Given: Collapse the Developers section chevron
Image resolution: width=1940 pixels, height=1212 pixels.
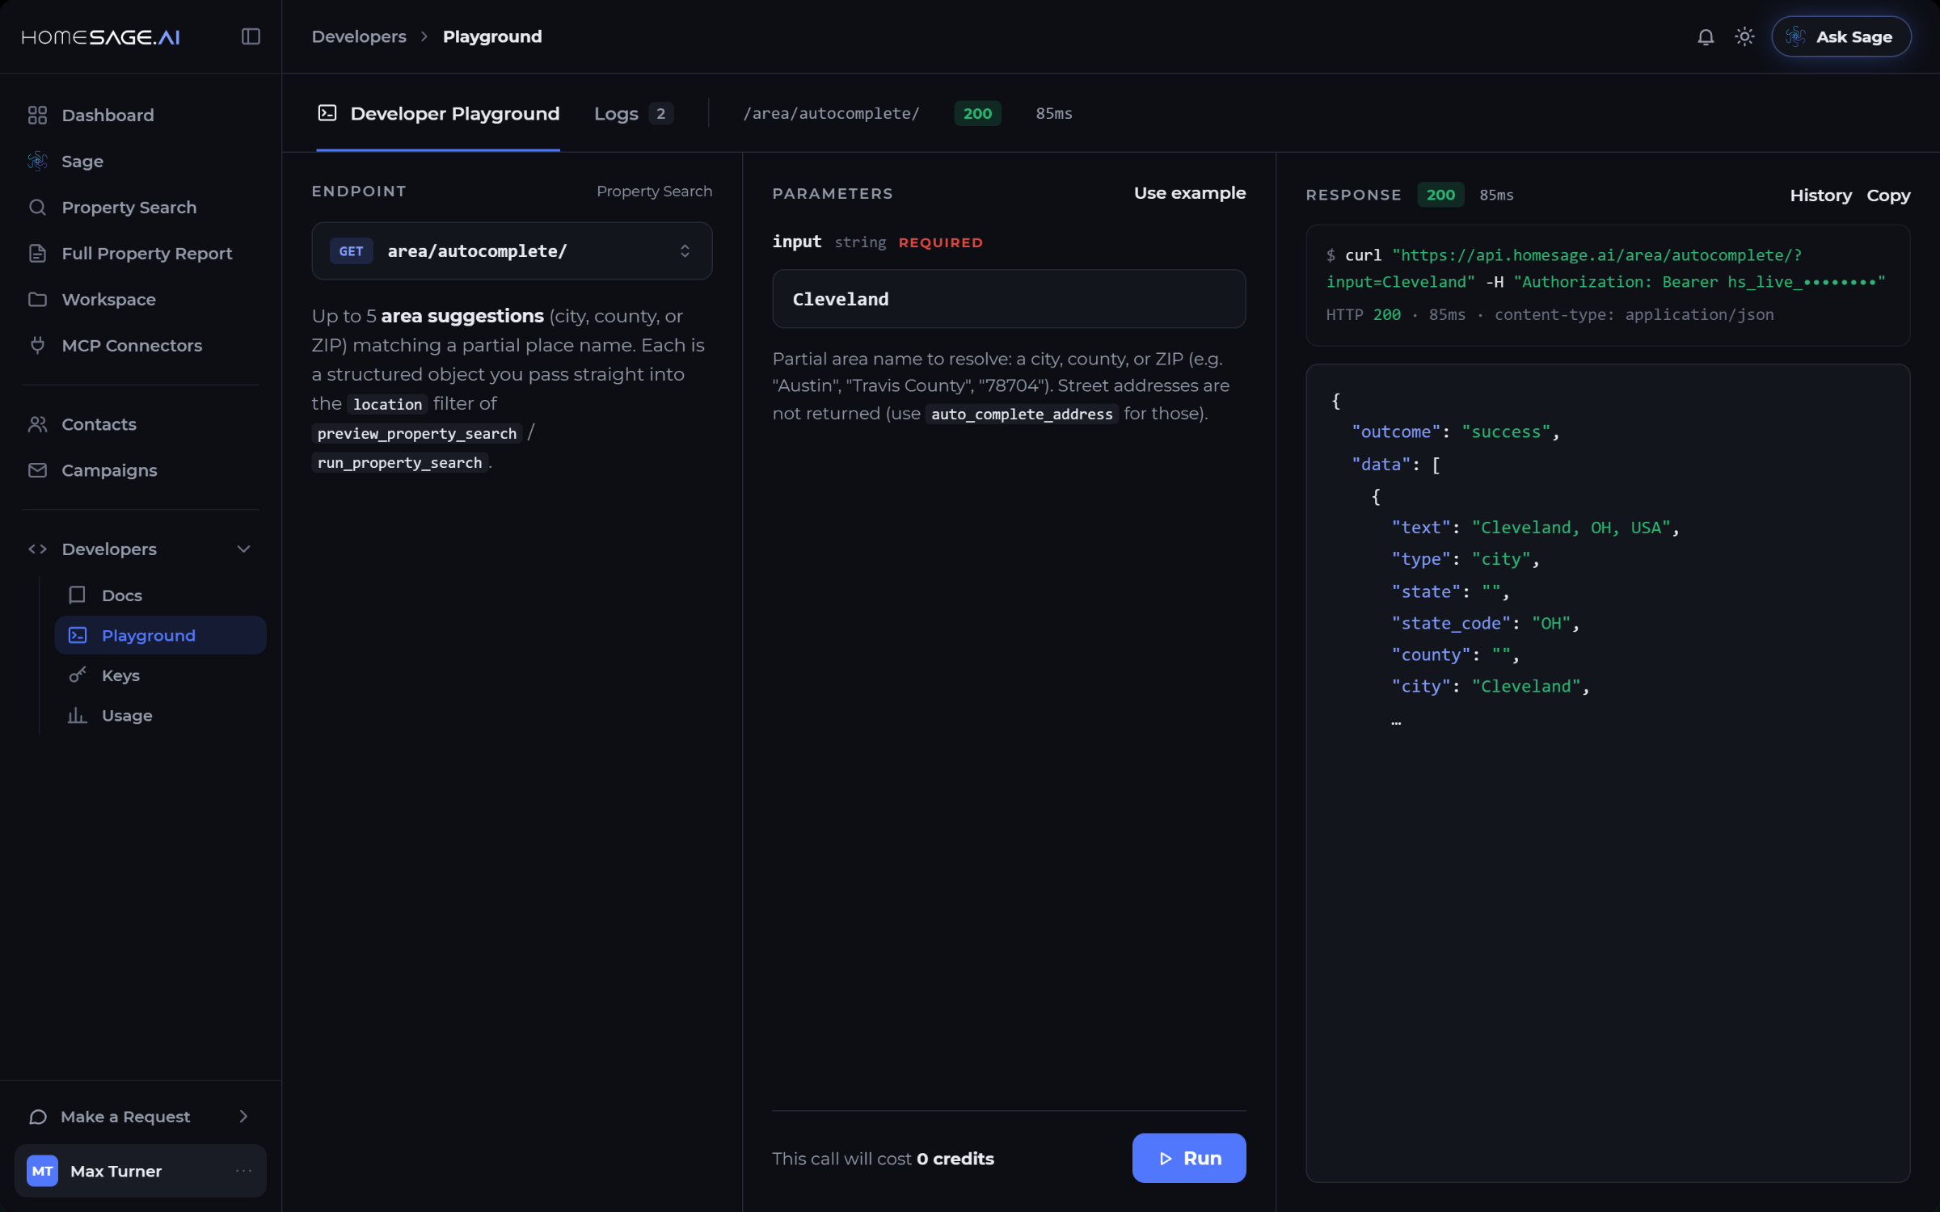Looking at the screenshot, I should tap(243, 549).
